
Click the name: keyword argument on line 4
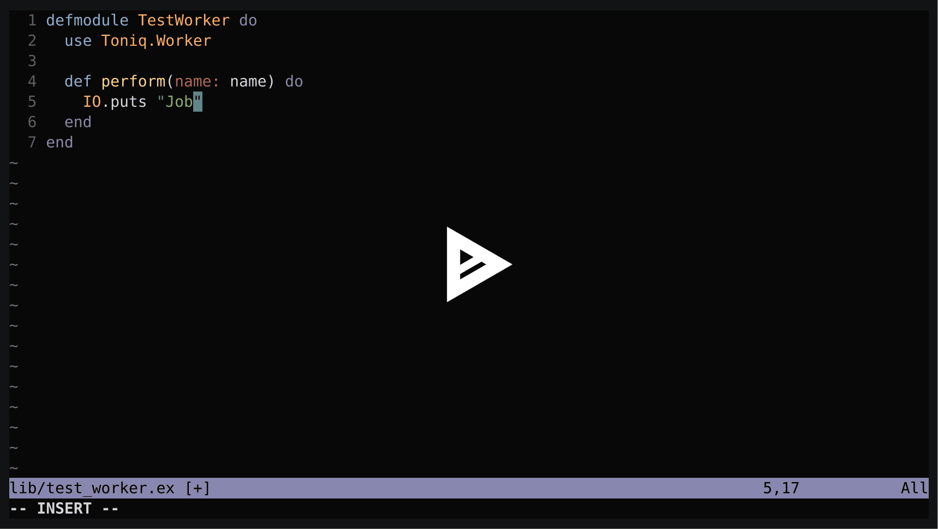click(x=196, y=81)
